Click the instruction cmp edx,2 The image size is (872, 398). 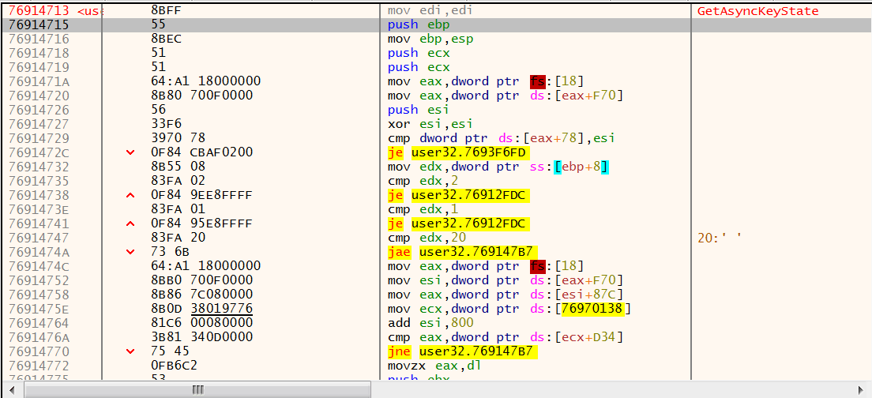(423, 181)
